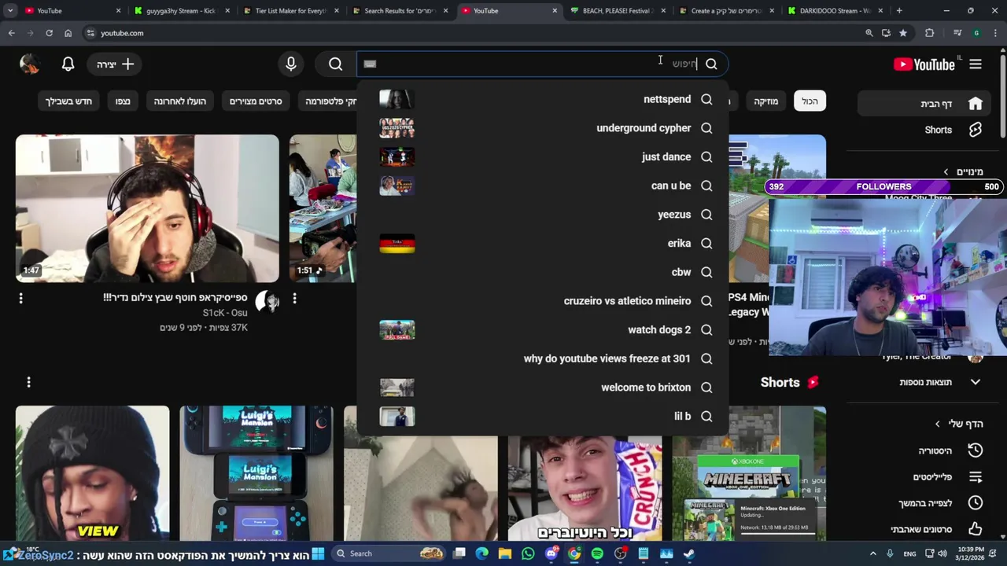Select the 'just dance' suggestion
The width and height of the screenshot is (1007, 566).
pyautogui.click(x=543, y=157)
